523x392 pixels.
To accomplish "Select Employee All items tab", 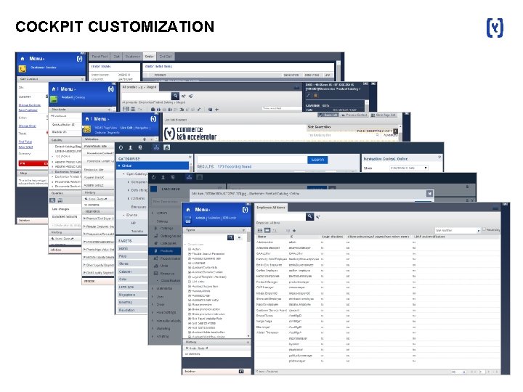I will (x=271, y=208).
